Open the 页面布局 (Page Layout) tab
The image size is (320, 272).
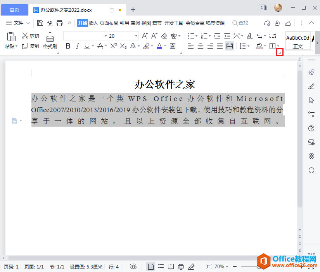click(109, 23)
